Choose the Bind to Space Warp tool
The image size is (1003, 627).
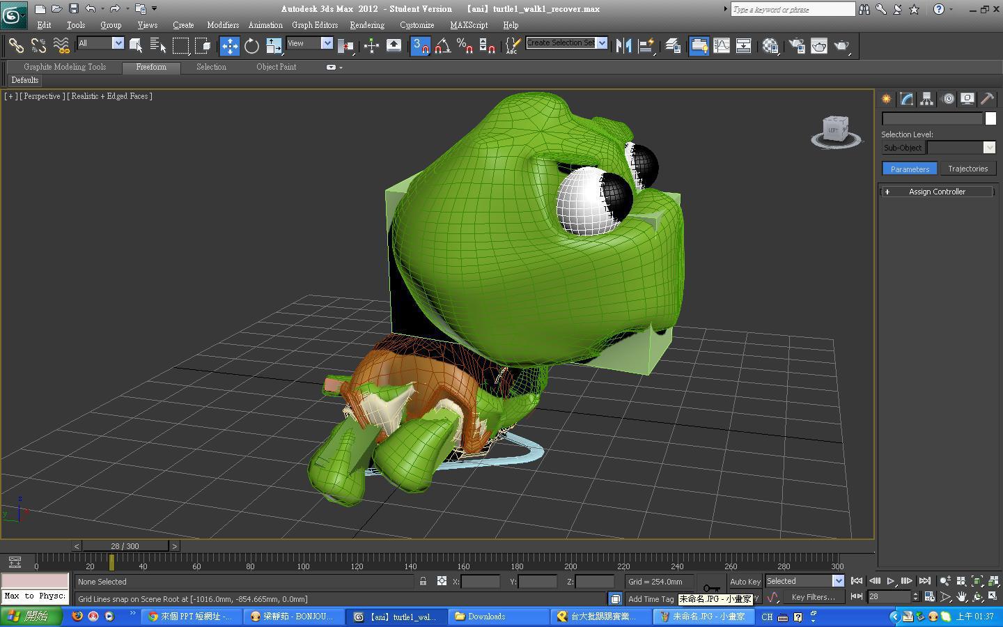[x=61, y=46]
